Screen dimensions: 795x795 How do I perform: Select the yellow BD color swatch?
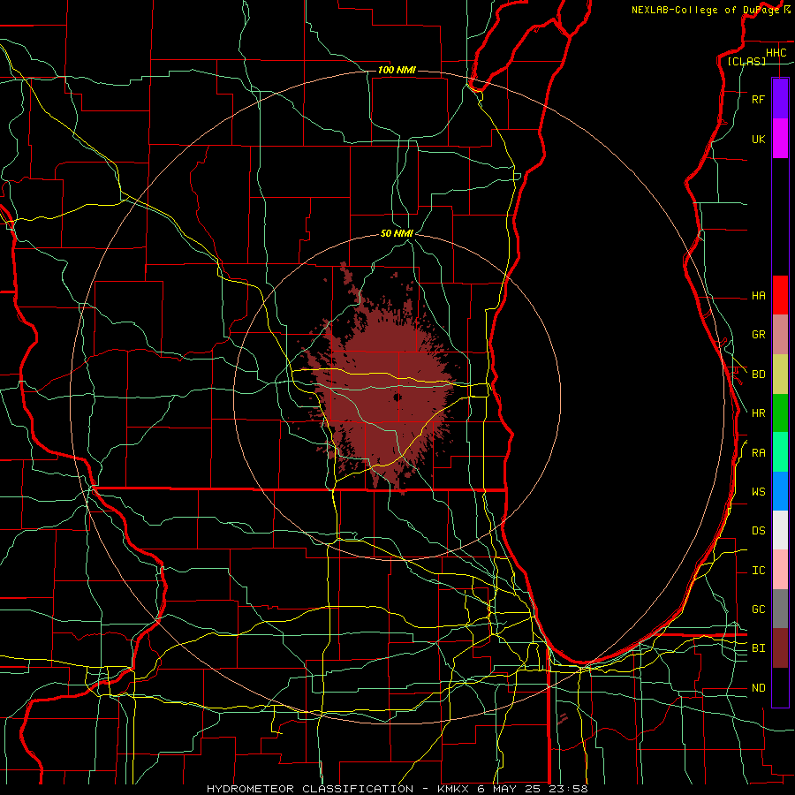[x=780, y=375]
